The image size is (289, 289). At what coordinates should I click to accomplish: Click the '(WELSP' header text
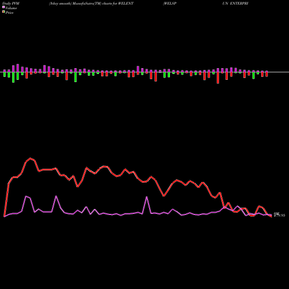169,3
